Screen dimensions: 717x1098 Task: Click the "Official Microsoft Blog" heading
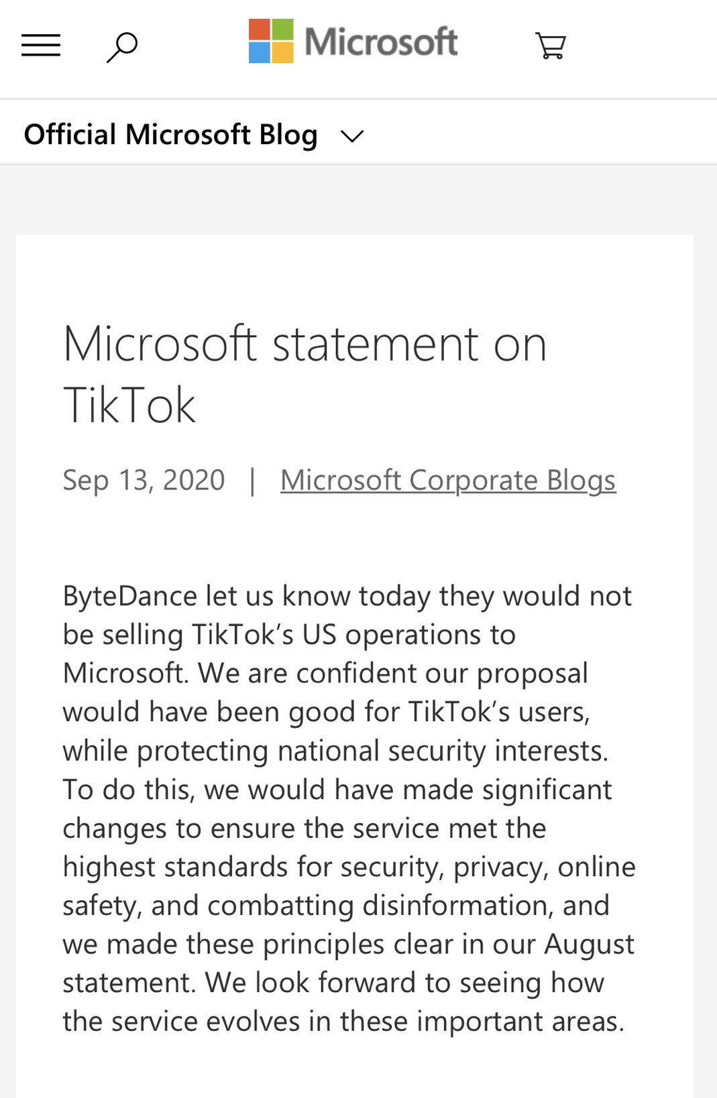point(170,135)
